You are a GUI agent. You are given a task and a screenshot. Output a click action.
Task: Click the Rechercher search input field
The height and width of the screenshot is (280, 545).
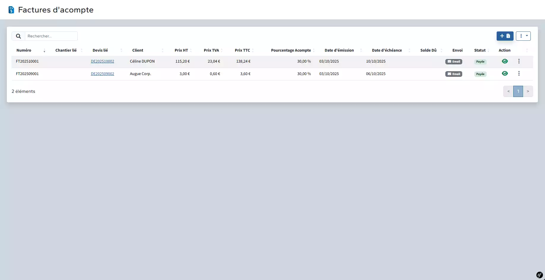click(x=51, y=36)
